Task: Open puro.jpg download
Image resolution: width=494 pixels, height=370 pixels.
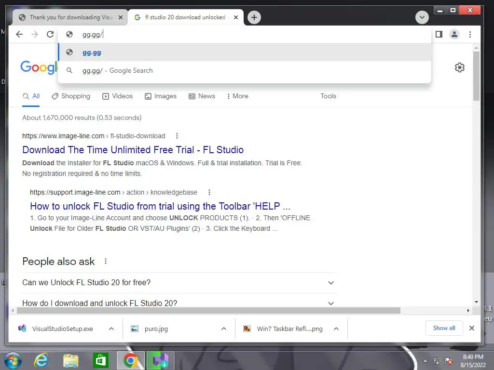Action: point(150,329)
